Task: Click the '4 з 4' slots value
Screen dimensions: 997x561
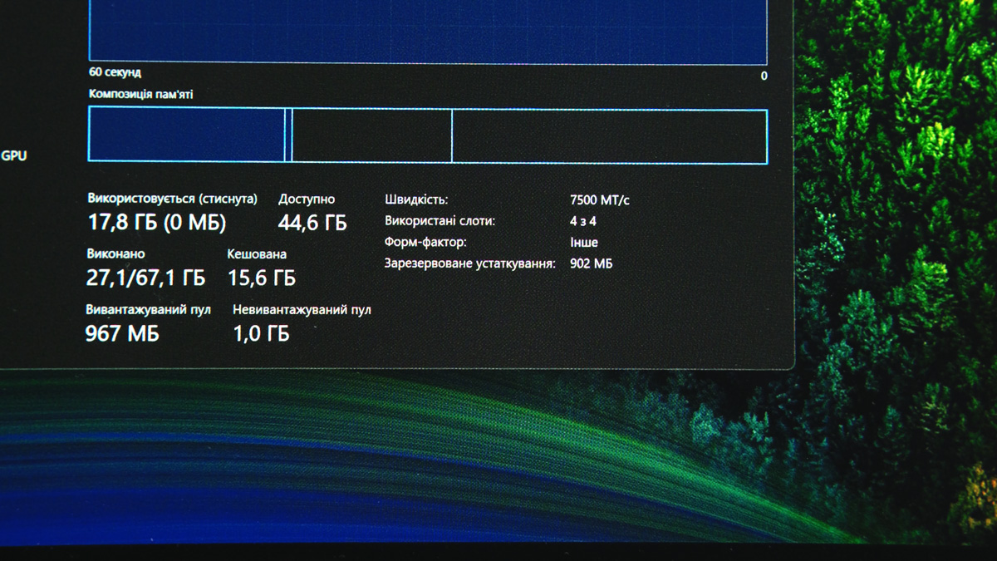Action: [x=583, y=221]
